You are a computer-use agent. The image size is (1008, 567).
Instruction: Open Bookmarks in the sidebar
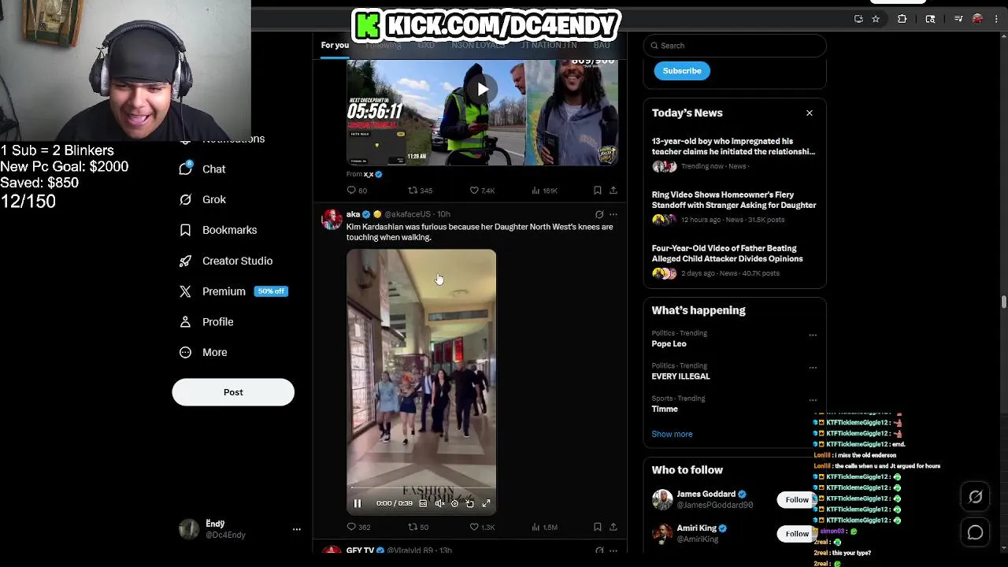click(218, 230)
